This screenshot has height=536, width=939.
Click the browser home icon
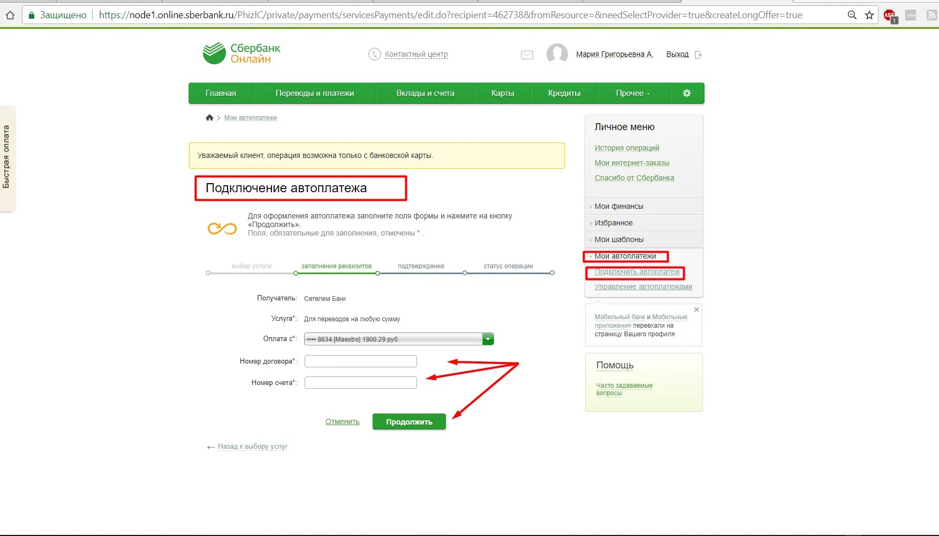[x=10, y=15]
